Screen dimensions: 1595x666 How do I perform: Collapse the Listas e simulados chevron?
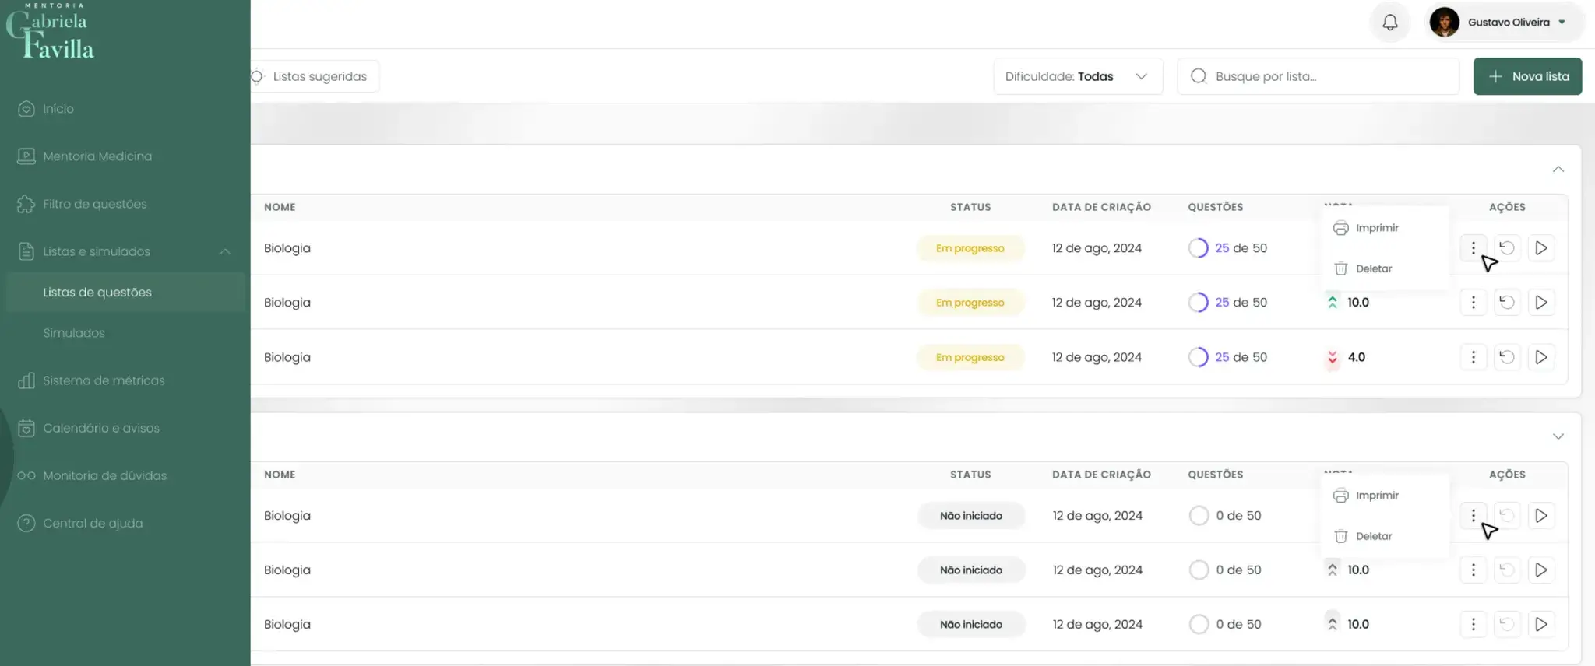(225, 251)
